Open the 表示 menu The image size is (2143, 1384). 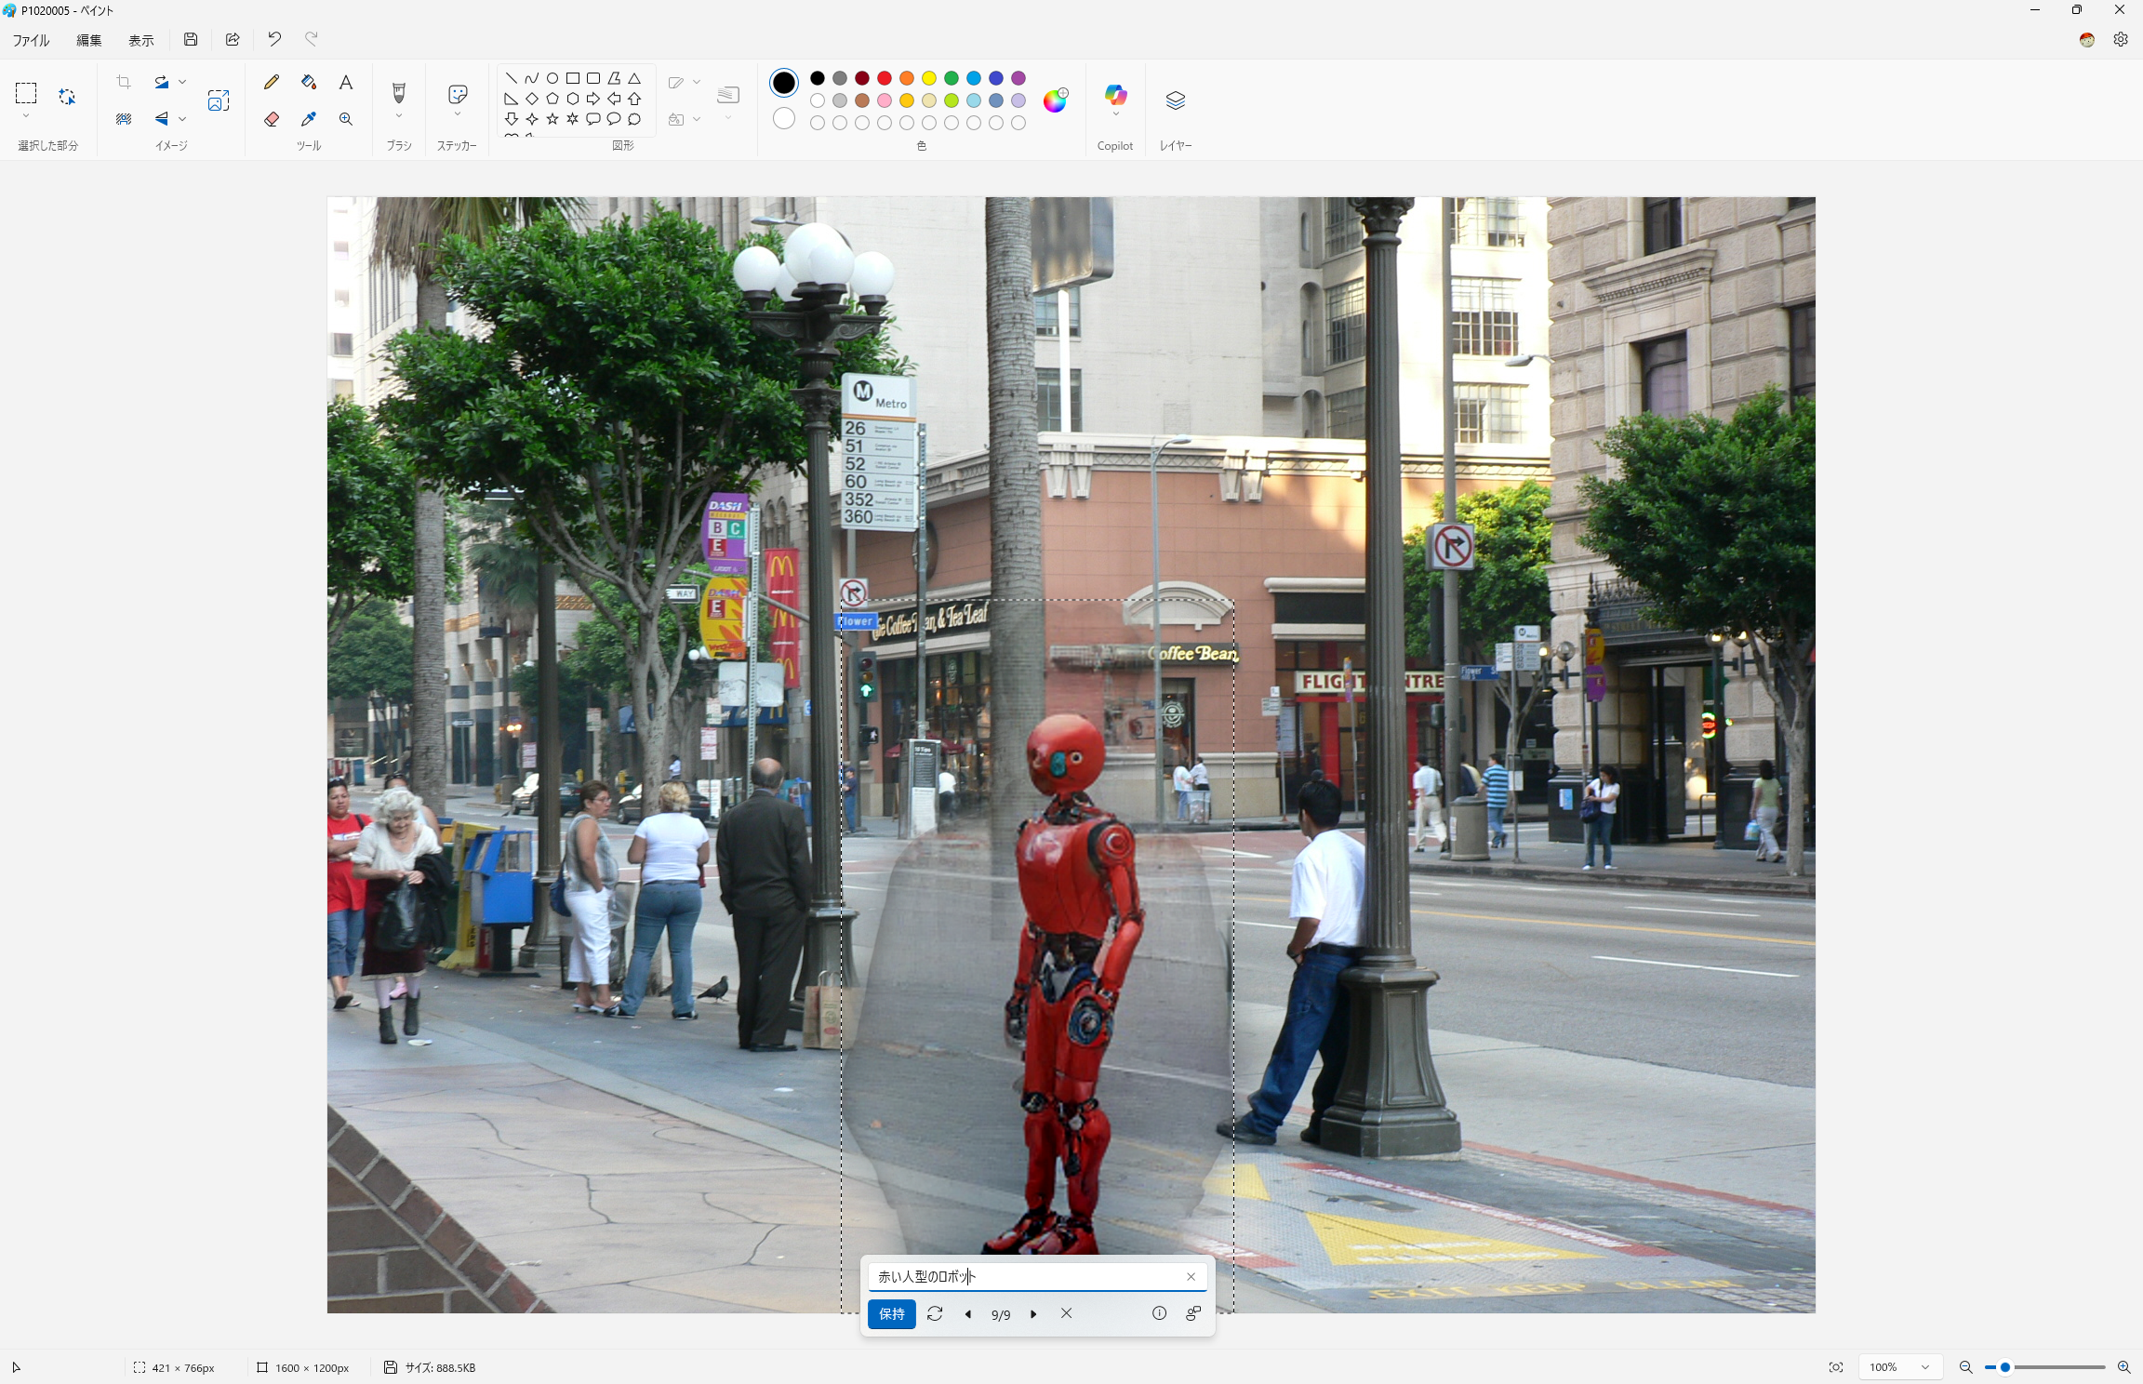(x=140, y=40)
